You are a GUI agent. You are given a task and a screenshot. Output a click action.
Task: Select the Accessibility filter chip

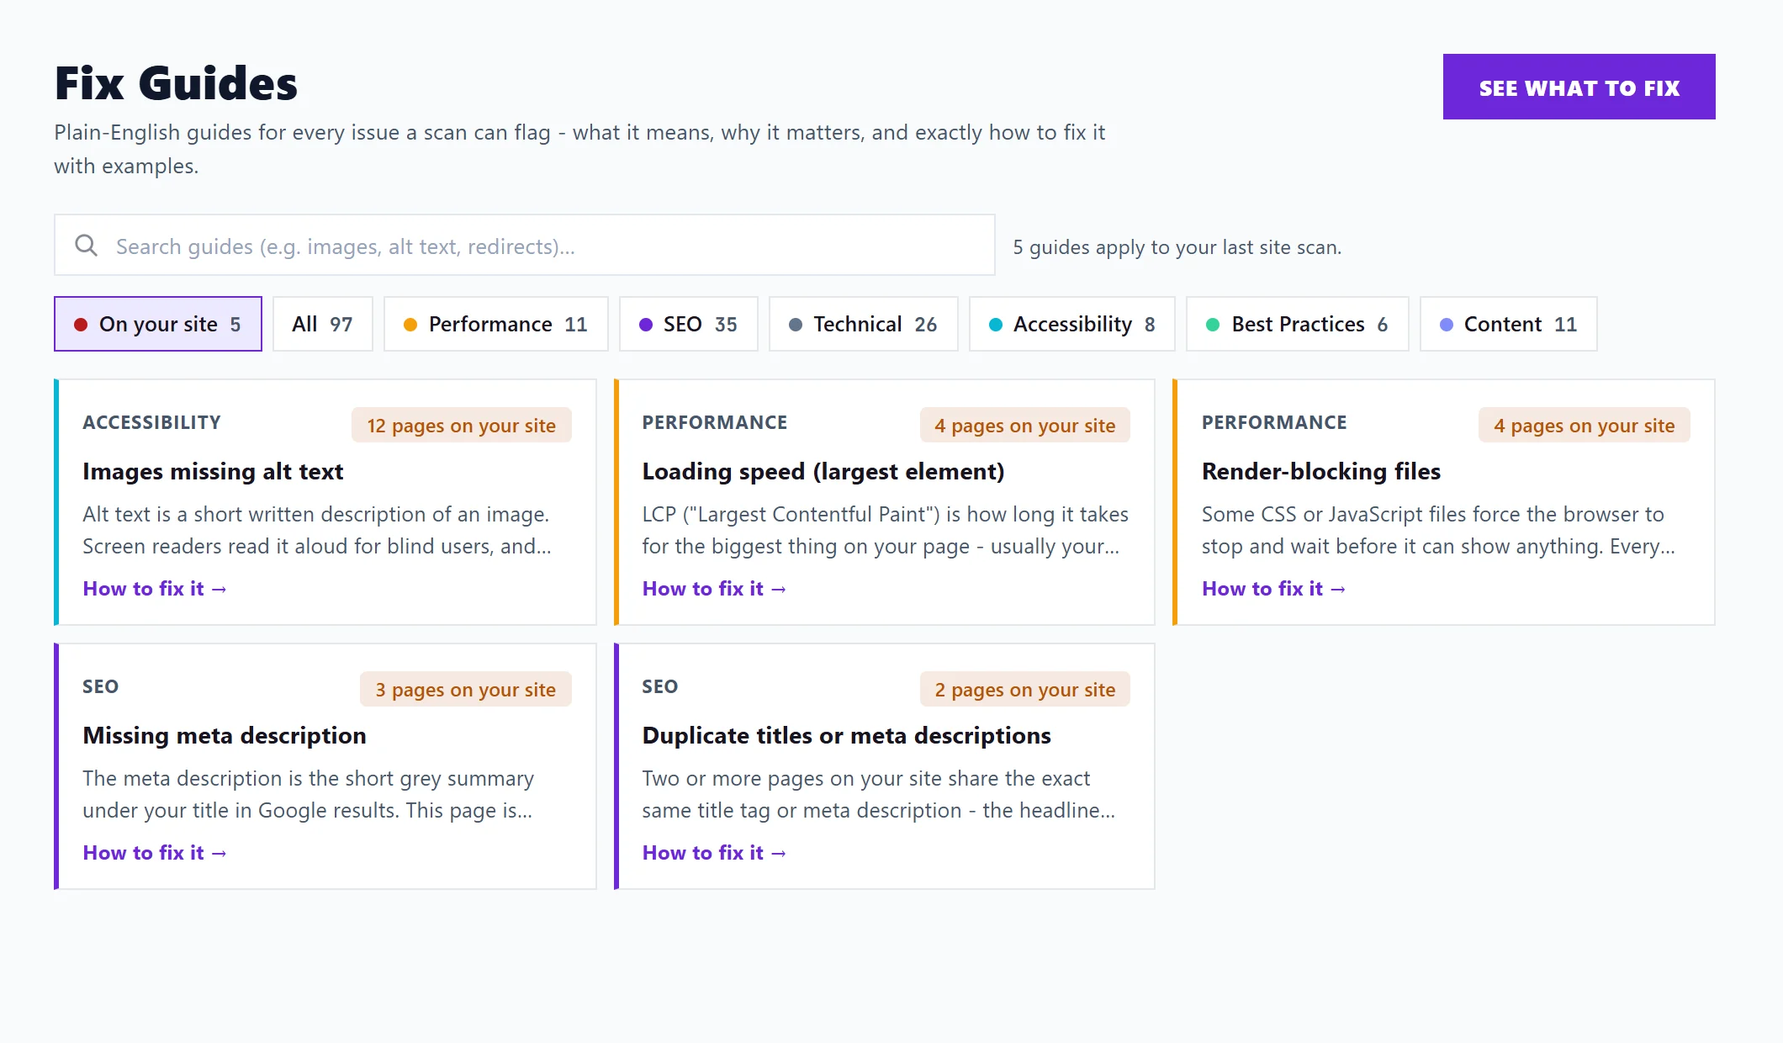[1071, 324]
